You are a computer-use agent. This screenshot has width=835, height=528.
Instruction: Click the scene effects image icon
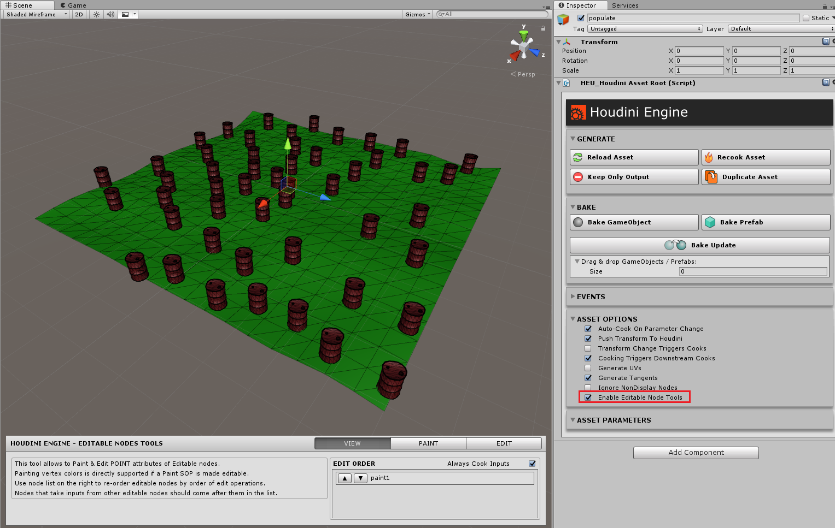click(x=125, y=15)
